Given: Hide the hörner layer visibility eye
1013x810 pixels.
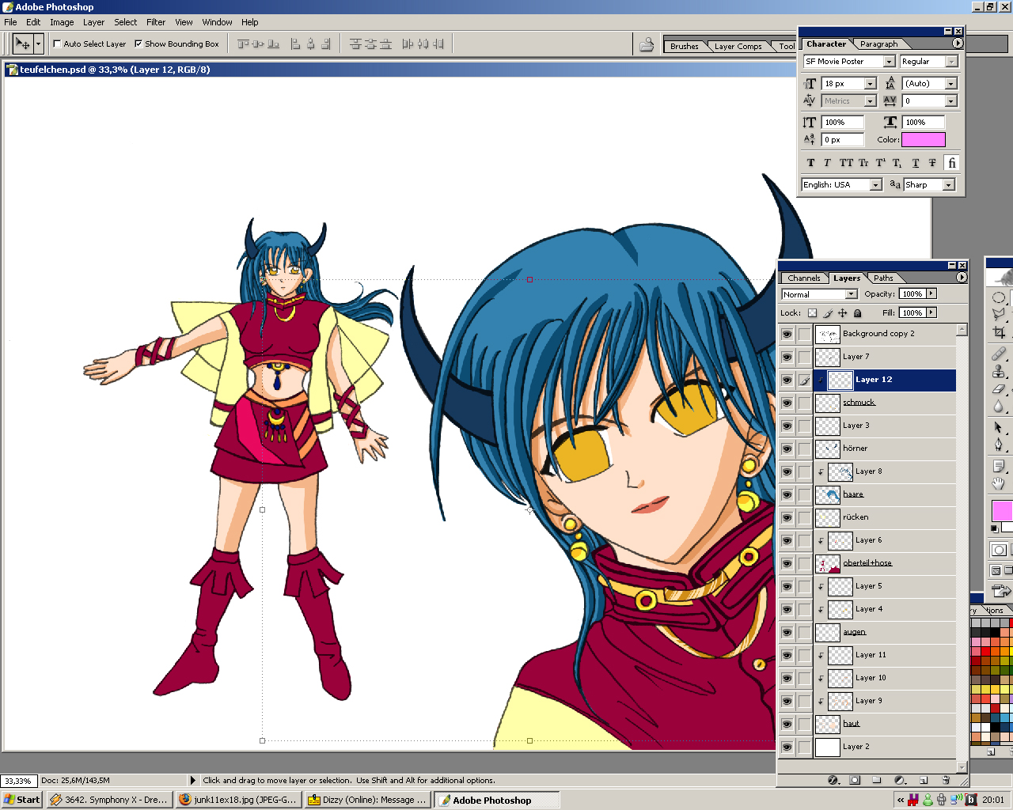Looking at the screenshot, I should [787, 449].
